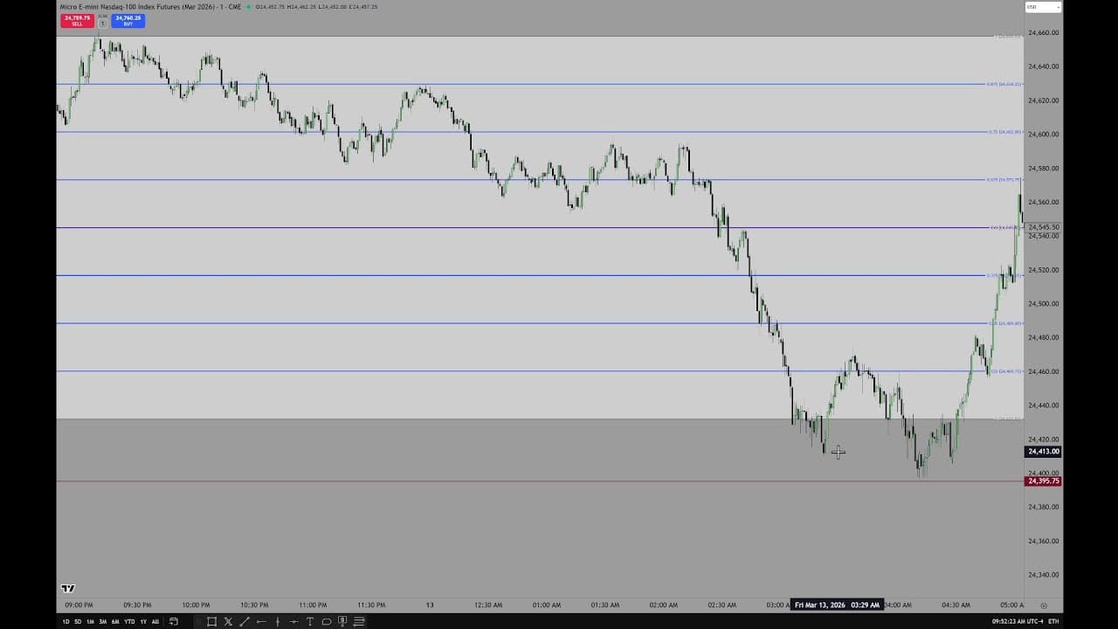Click the dark purple 0.5 Fib level line
Image resolution: width=1118 pixels, height=629 pixels.
tap(540, 228)
